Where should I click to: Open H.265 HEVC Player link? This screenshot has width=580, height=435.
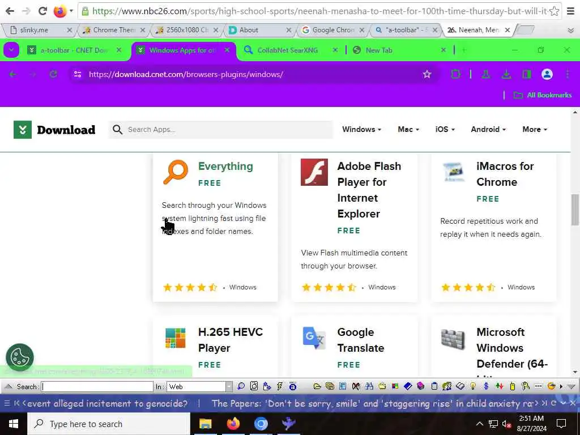[231, 340]
